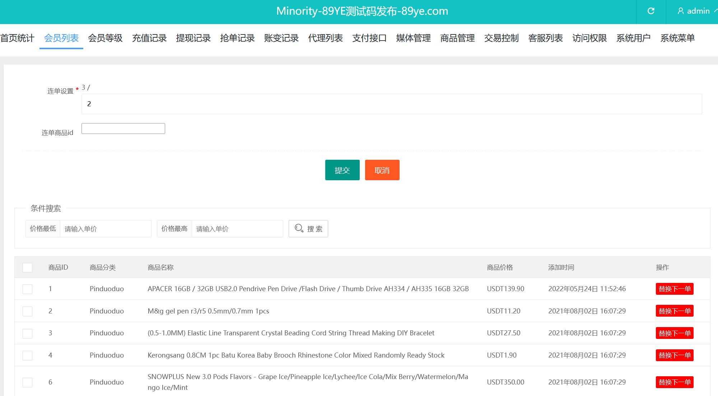Image resolution: width=718 pixels, height=396 pixels.
Task: Click the orange 取消 button
Action: (382, 170)
